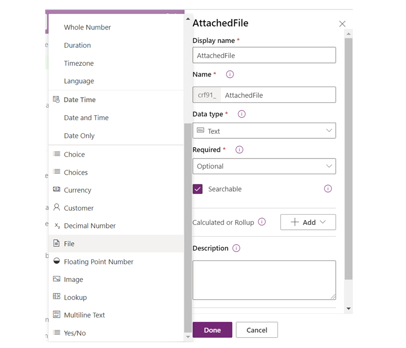Select Date and Time from the list

coord(86,118)
